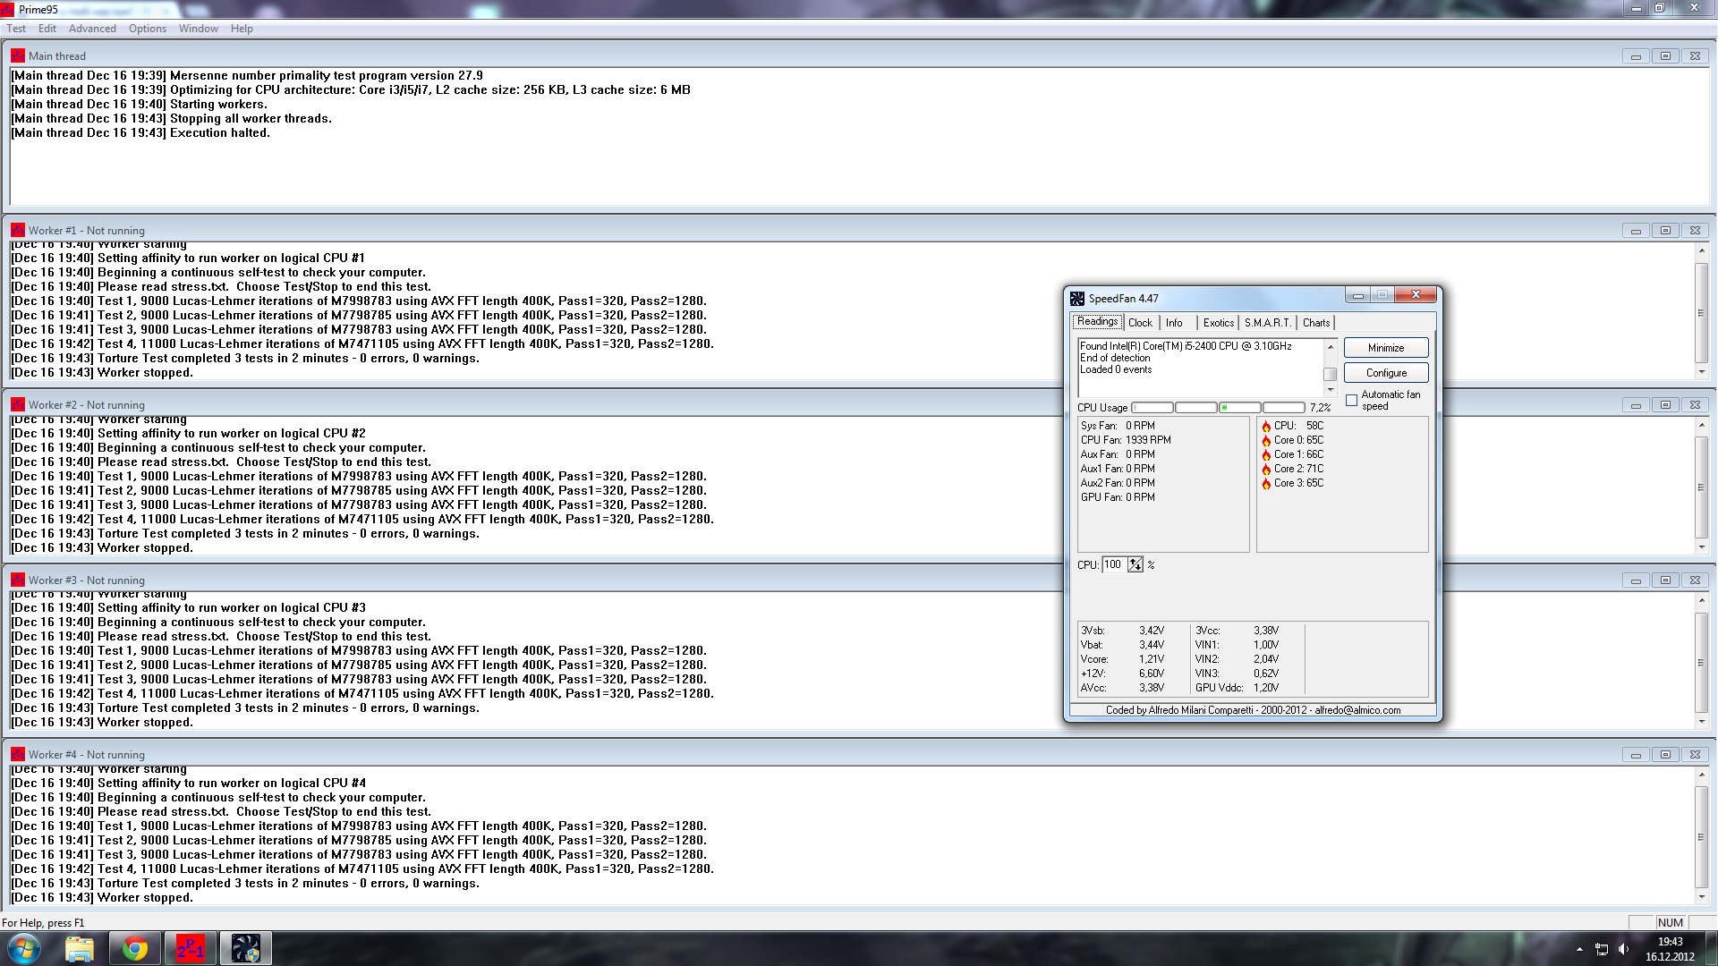Viewport: 1718px width, 966px height.
Task: Click the Prime95 taskbar icon
Action: [190, 948]
